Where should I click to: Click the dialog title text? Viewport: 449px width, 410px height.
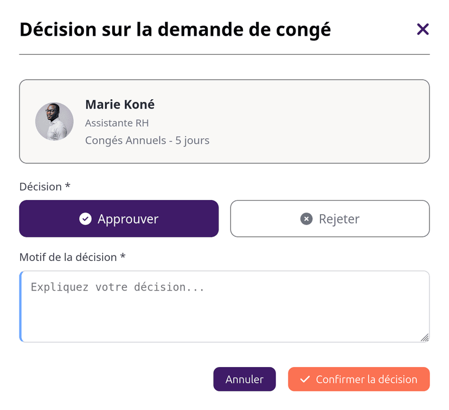click(x=175, y=29)
